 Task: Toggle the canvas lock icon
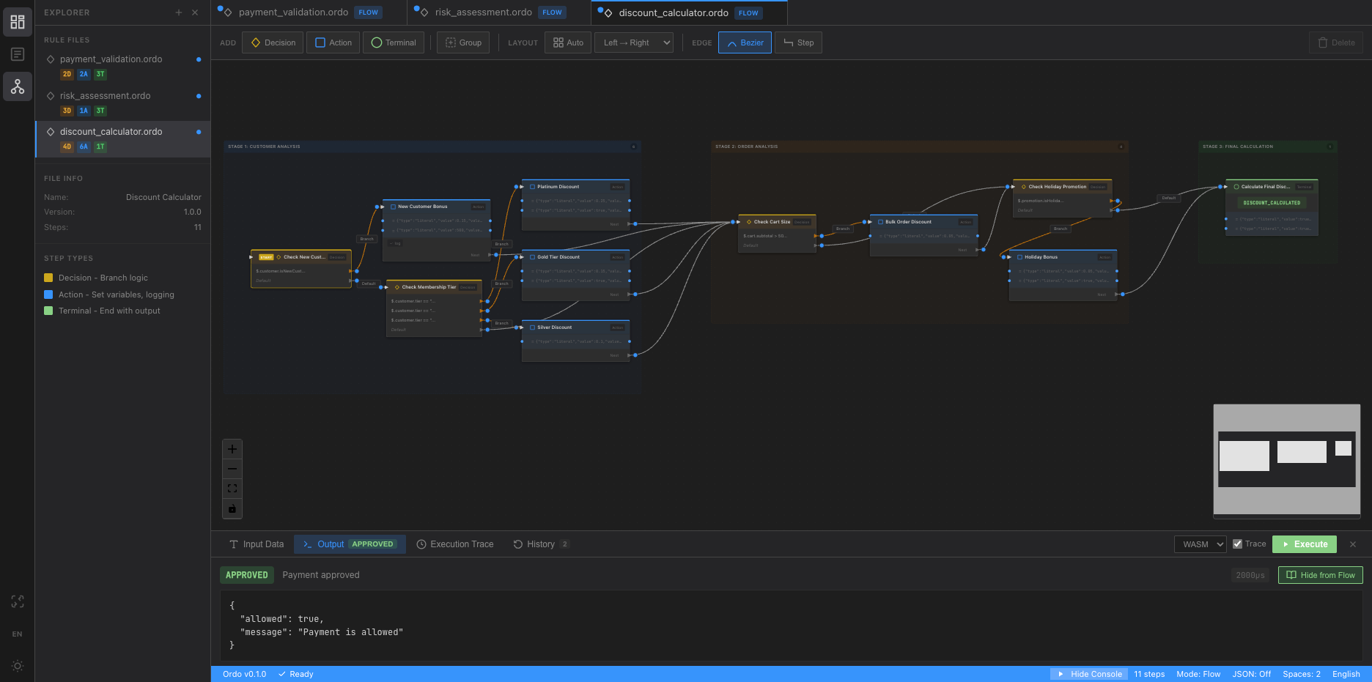tap(232, 508)
